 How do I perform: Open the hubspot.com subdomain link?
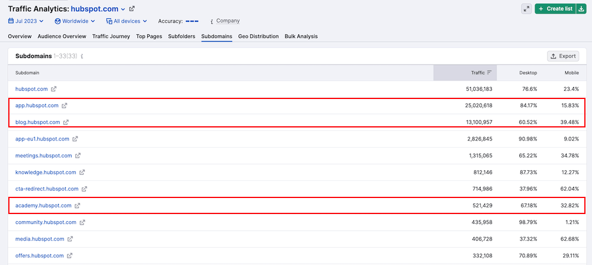[31, 89]
